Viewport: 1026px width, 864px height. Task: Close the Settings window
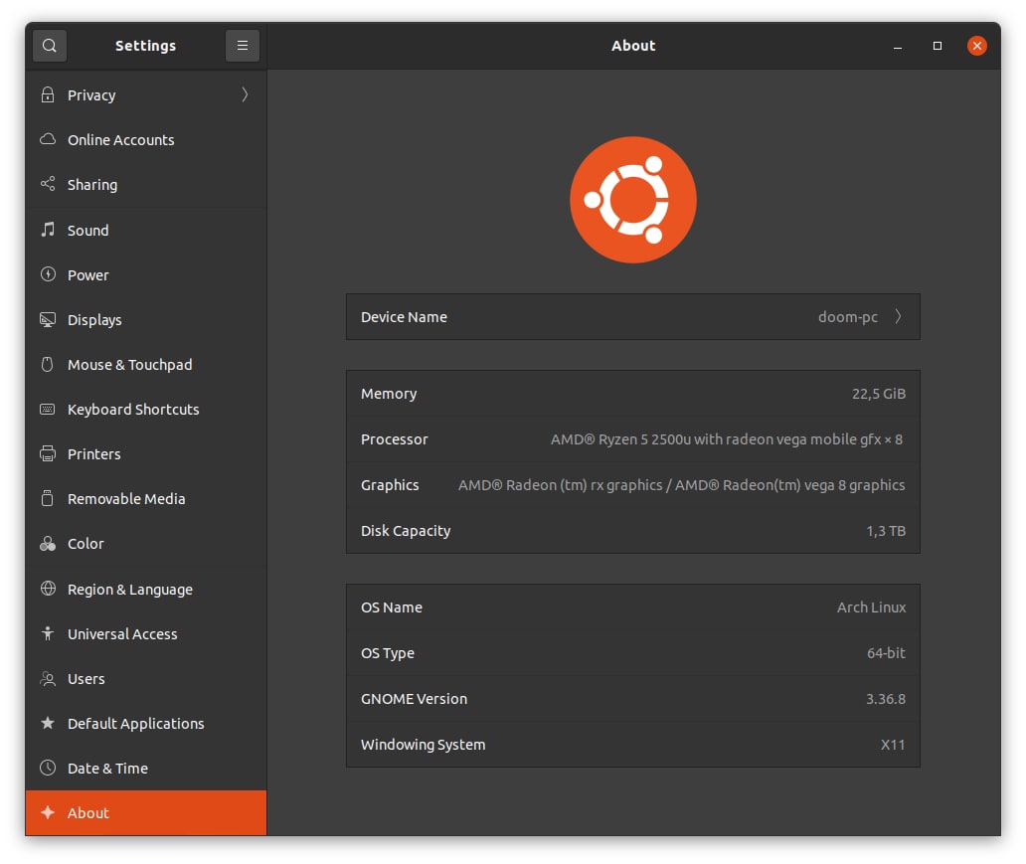pos(977,46)
